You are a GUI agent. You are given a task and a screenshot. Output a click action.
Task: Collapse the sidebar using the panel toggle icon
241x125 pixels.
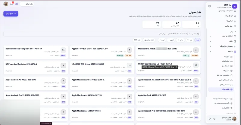209,6
